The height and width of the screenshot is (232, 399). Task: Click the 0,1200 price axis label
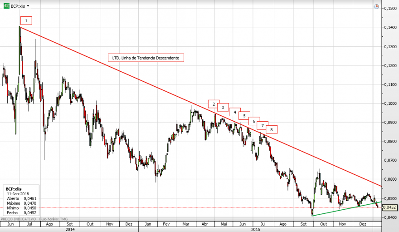tap(390, 65)
